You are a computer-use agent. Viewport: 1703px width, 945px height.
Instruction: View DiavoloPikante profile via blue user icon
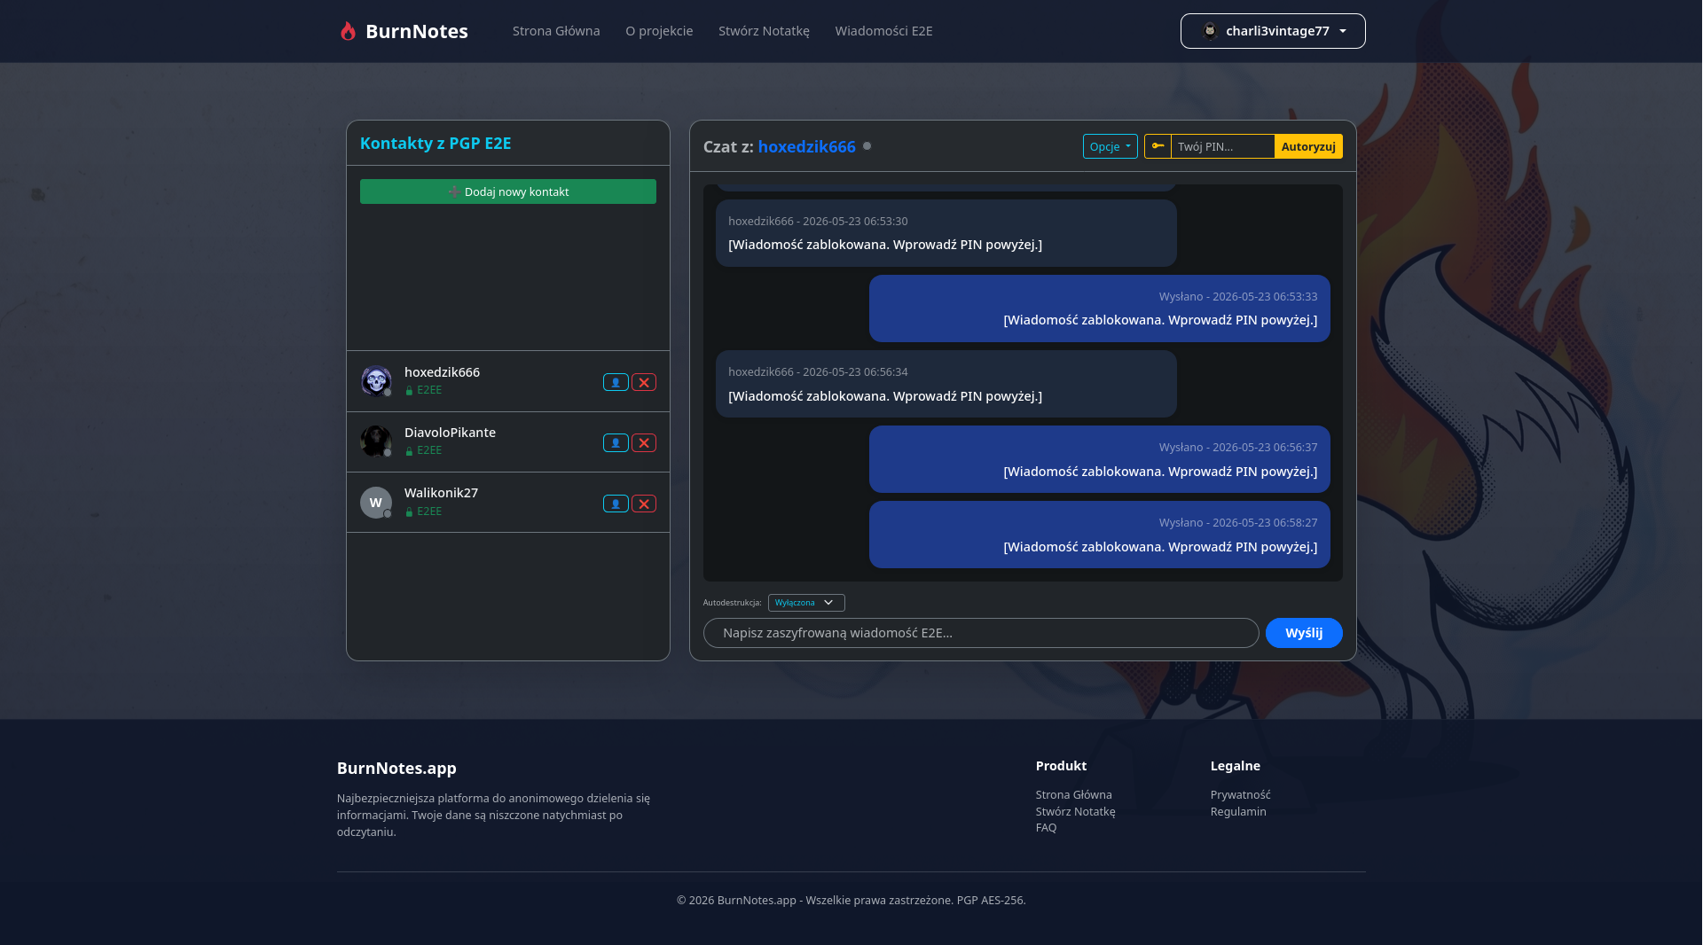click(x=616, y=442)
